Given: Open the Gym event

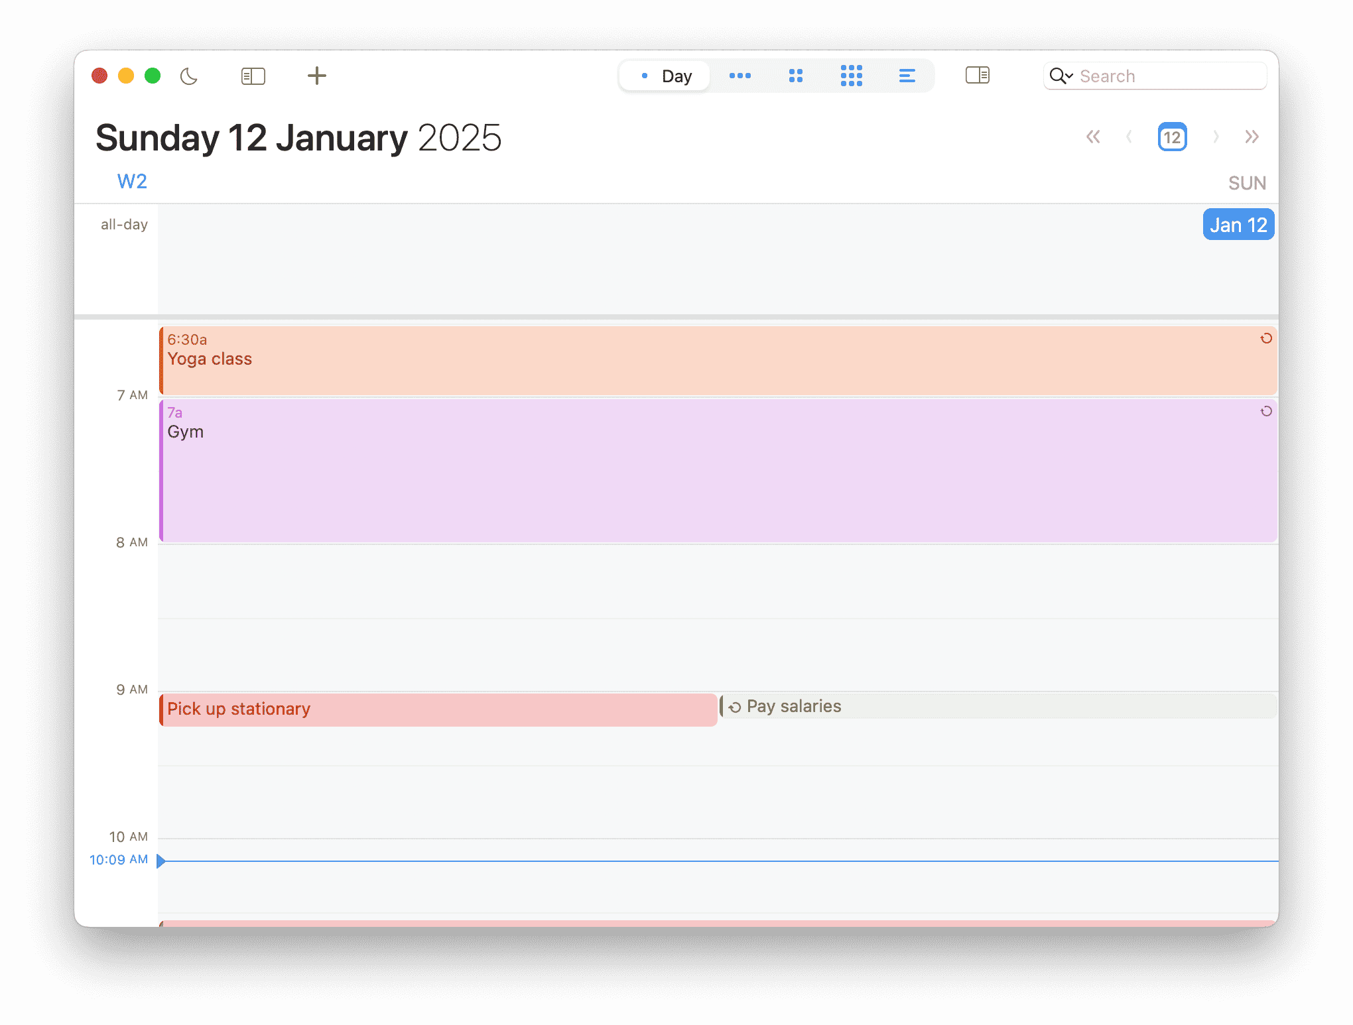Looking at the screenshot, I should (718, 471).
